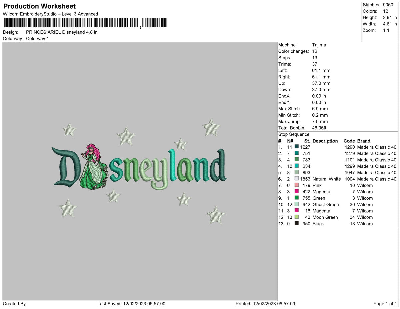Viewport: 400px width, 309px height.
Task: Click the 'Description' column header
Action: click(325, 141)
